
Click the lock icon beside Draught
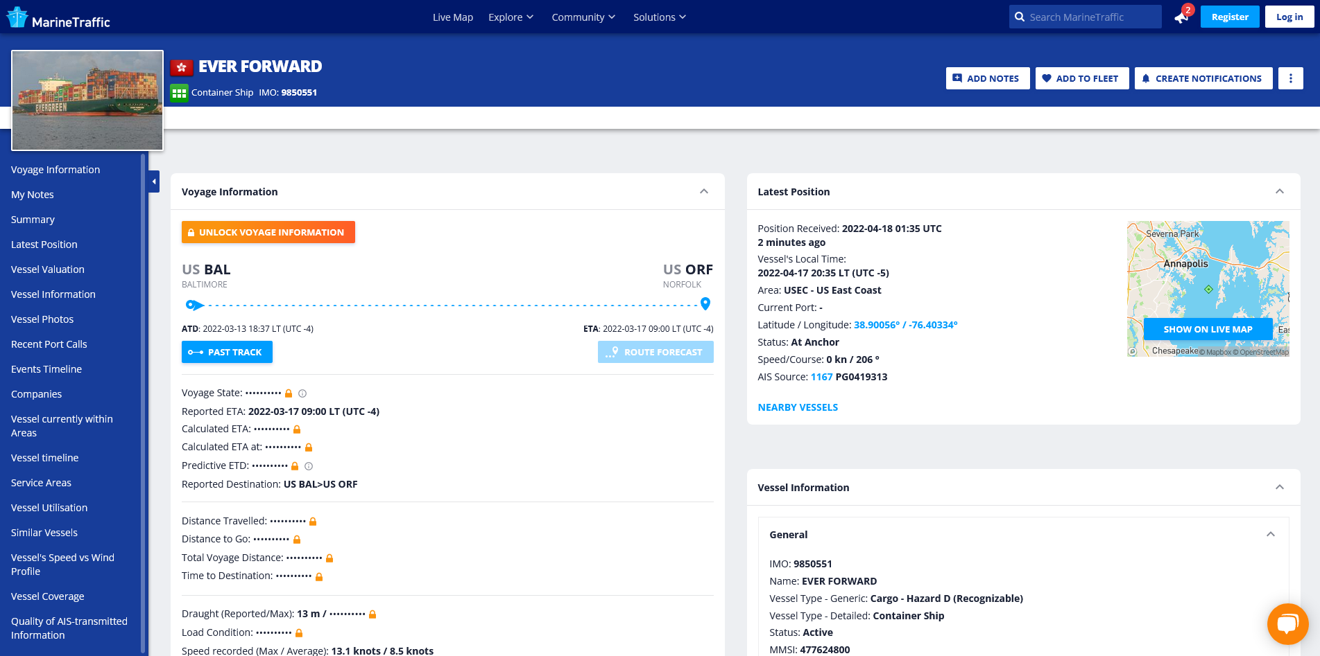pos(372,614)
